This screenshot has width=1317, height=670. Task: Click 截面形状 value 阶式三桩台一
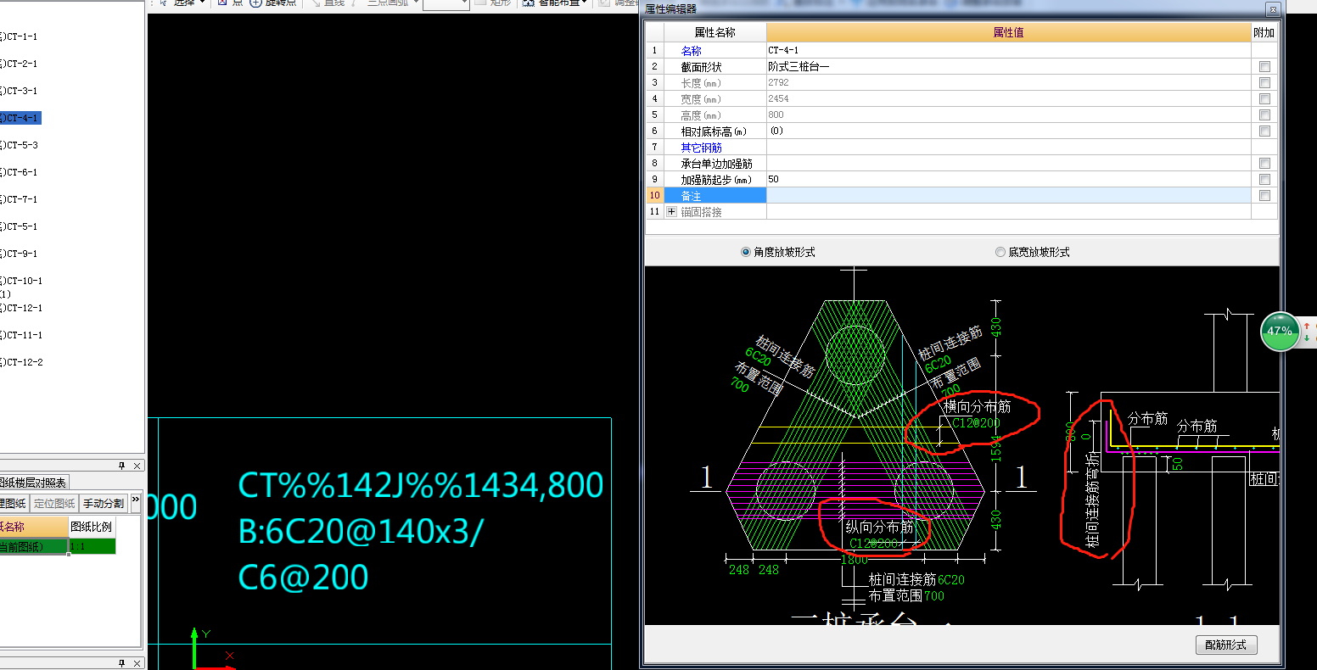point(1008,66)
